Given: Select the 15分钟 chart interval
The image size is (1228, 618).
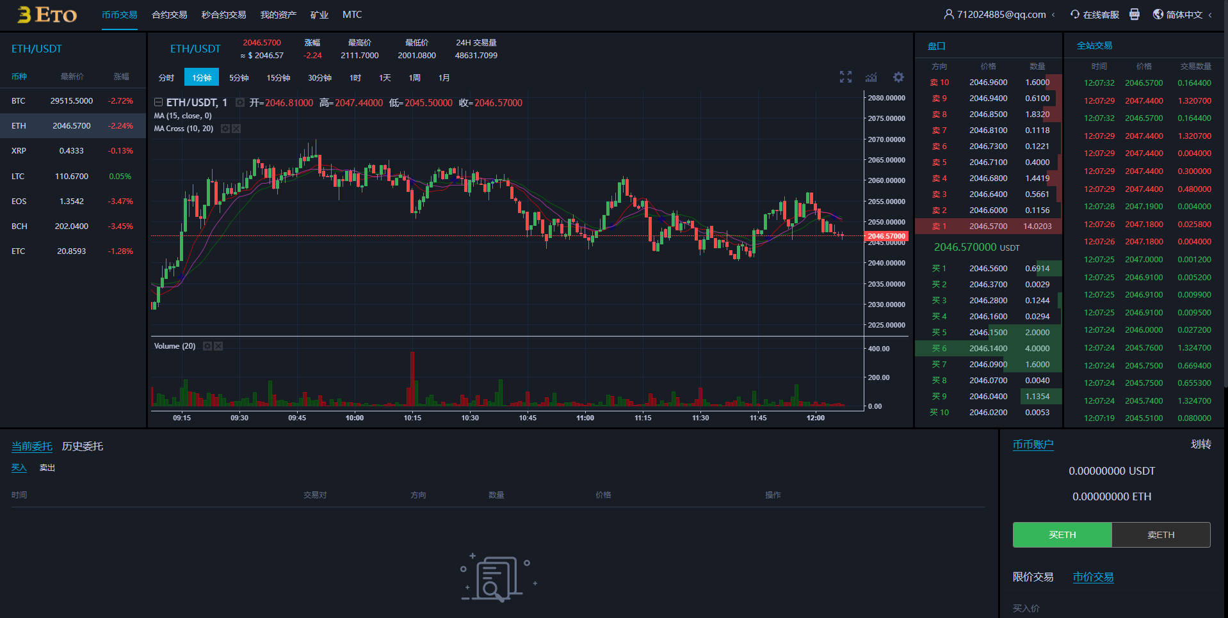Looking at the screenshot, I should [278, 77].
